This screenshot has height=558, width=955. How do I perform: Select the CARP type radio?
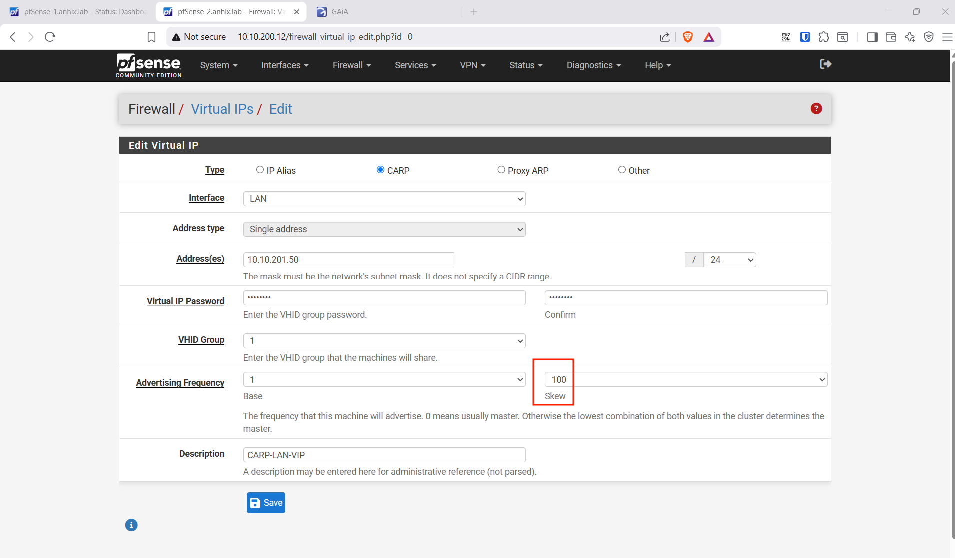coord(380,170)
